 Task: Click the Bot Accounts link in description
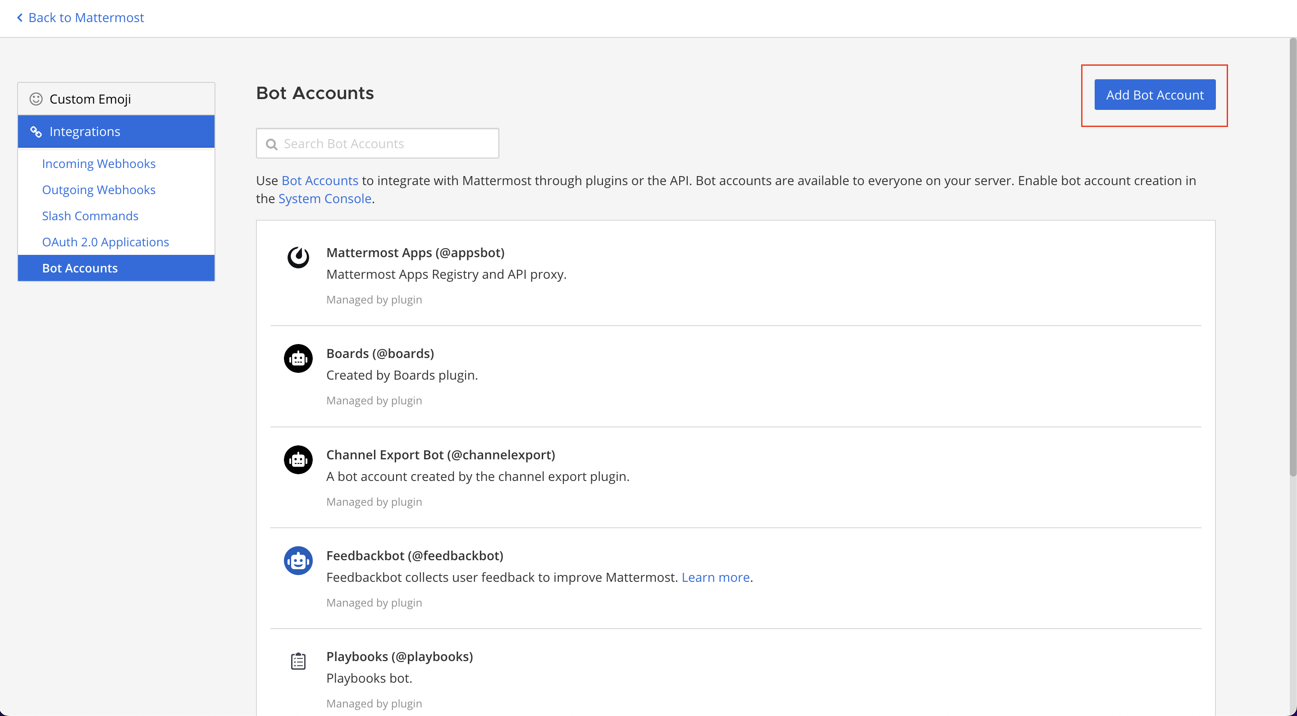click(x=320, y=181)
